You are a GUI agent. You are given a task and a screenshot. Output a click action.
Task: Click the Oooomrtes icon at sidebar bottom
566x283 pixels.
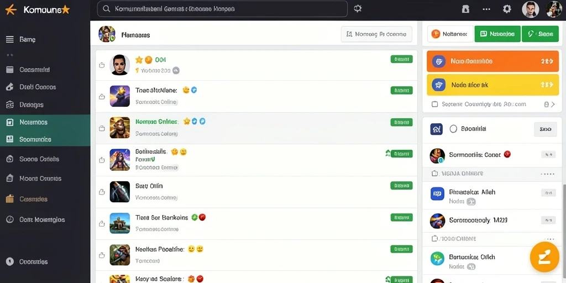[x=10, y=261]
